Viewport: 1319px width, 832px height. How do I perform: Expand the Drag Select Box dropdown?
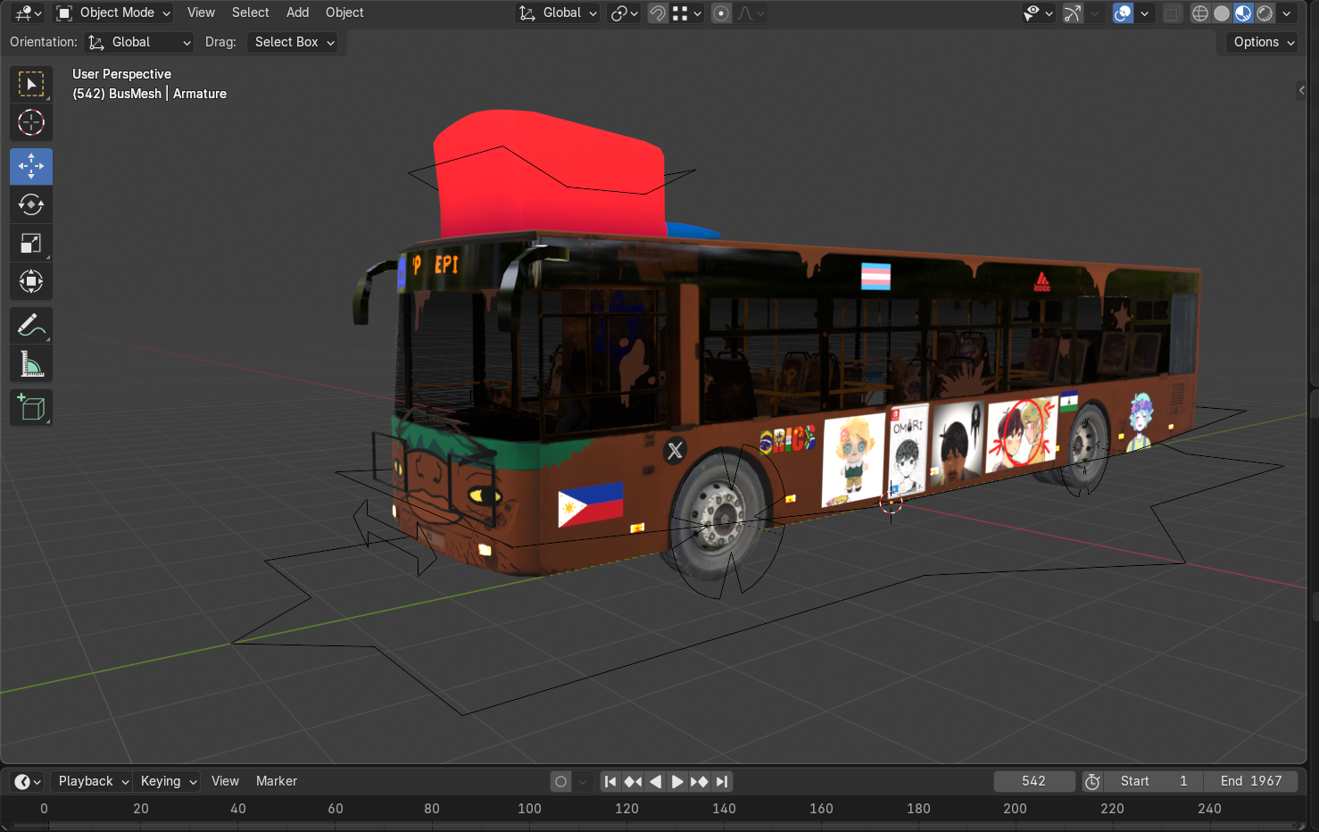pos(294,42)
